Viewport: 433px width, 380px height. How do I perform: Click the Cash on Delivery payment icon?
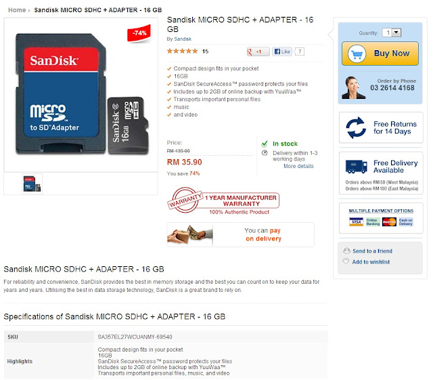[x=405, y=221]
